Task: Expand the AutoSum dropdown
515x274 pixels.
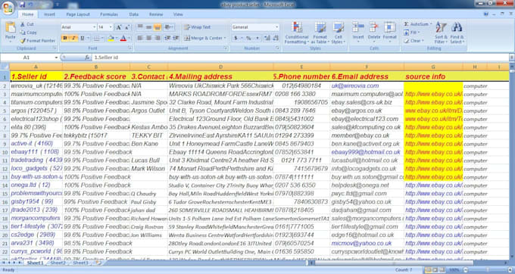Action: (431, 24)
